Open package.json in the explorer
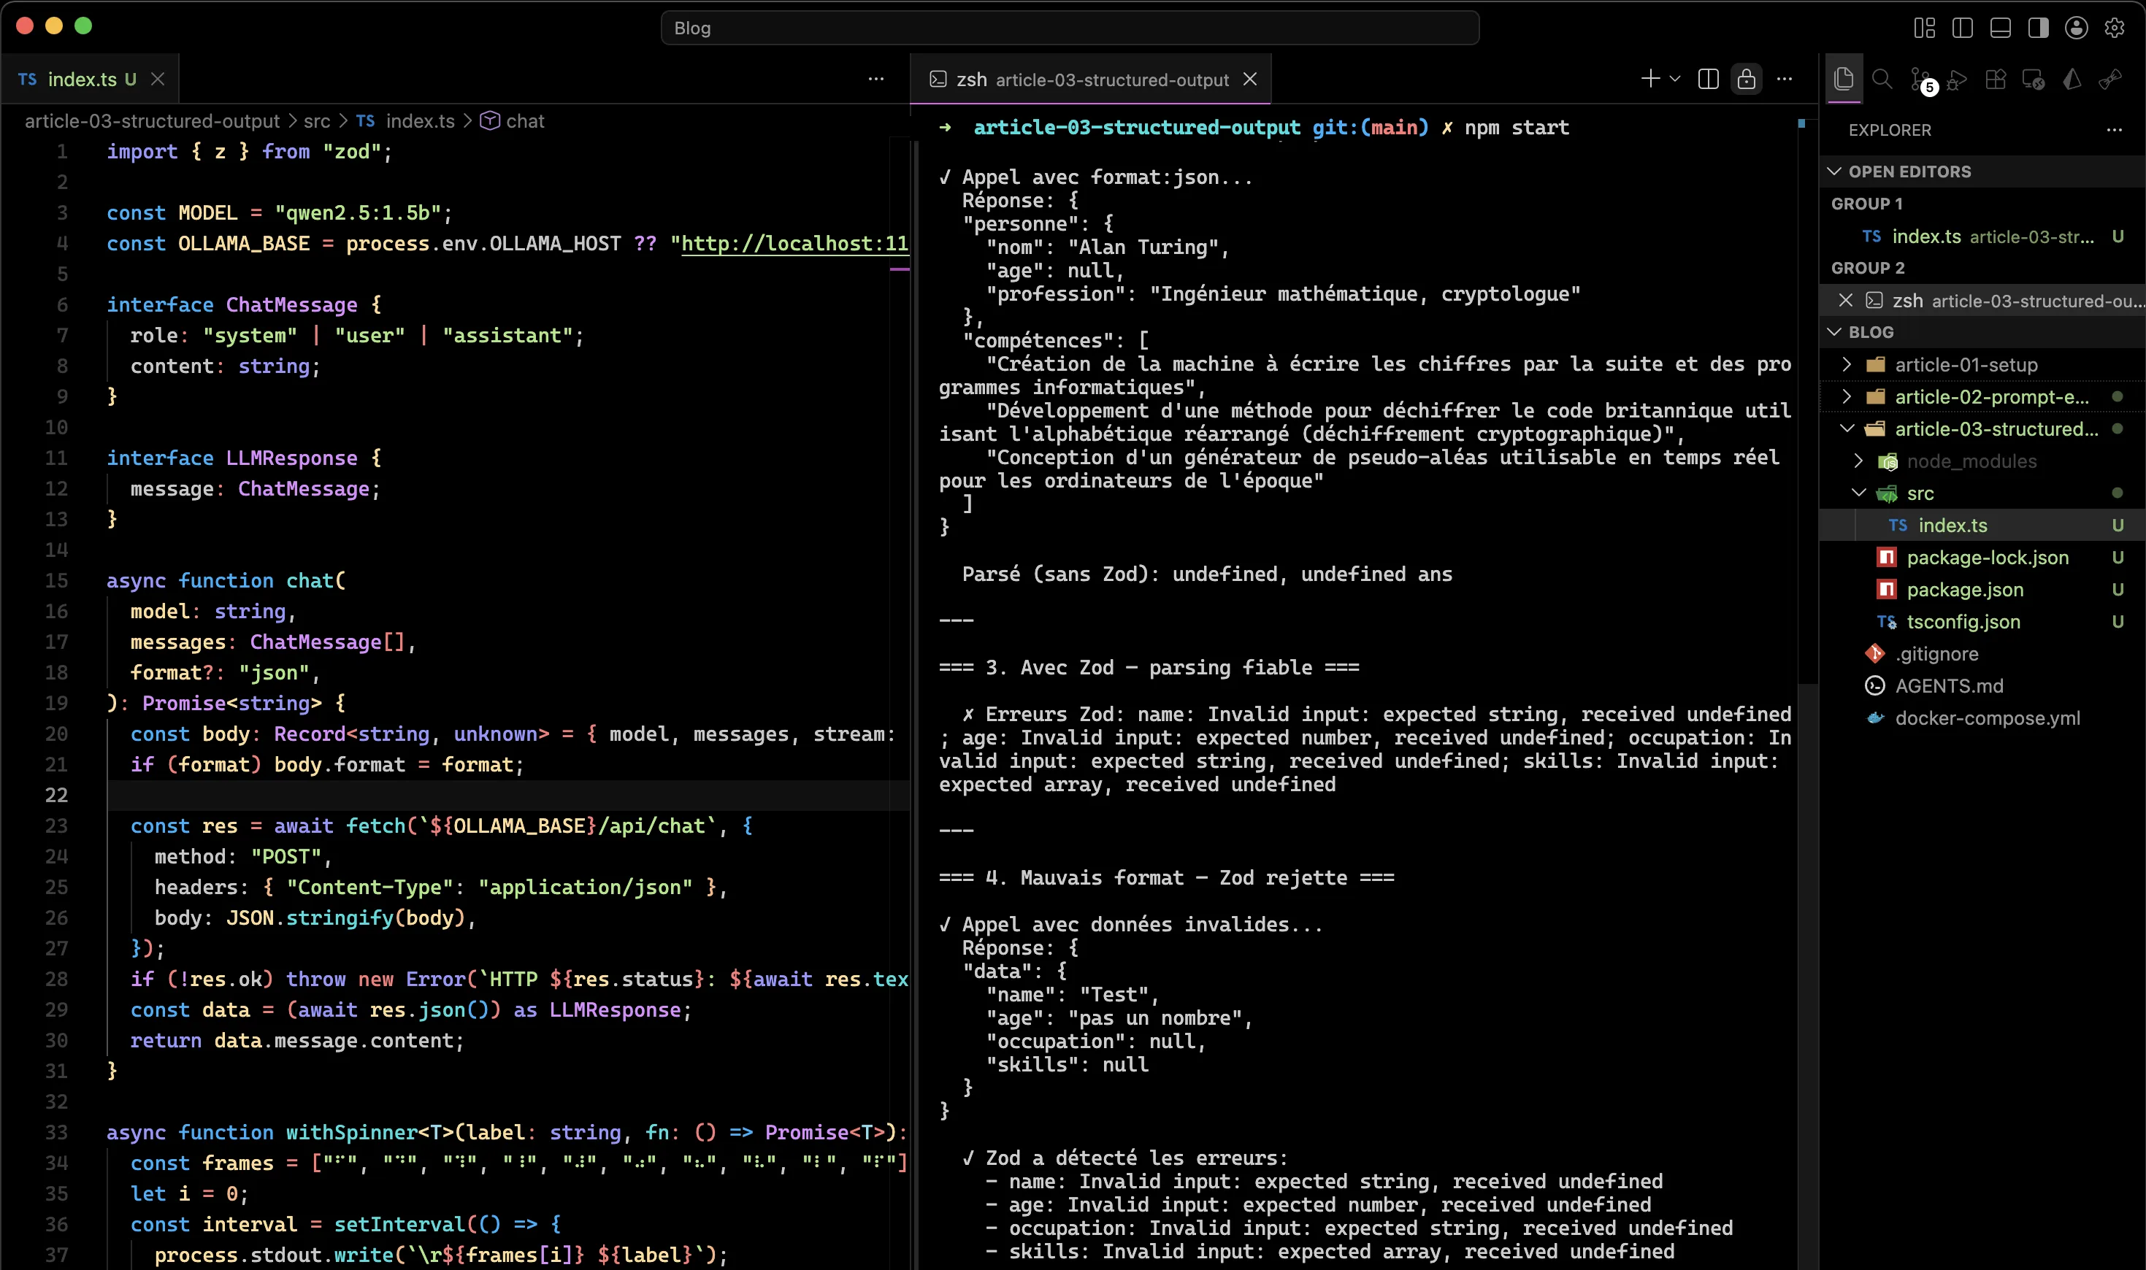Image resolution: width=2146 pixels, height=1270 pixels. click(x=1964, y=590)
